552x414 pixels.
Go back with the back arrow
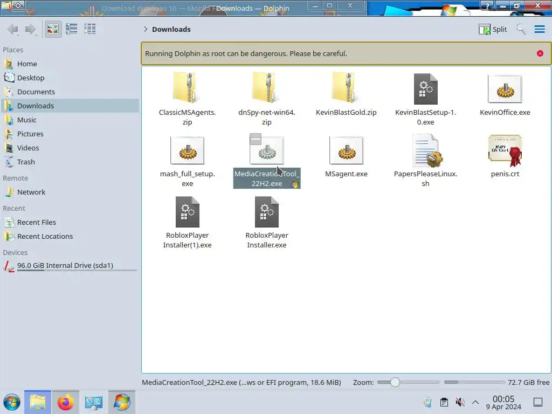point(13,29)
